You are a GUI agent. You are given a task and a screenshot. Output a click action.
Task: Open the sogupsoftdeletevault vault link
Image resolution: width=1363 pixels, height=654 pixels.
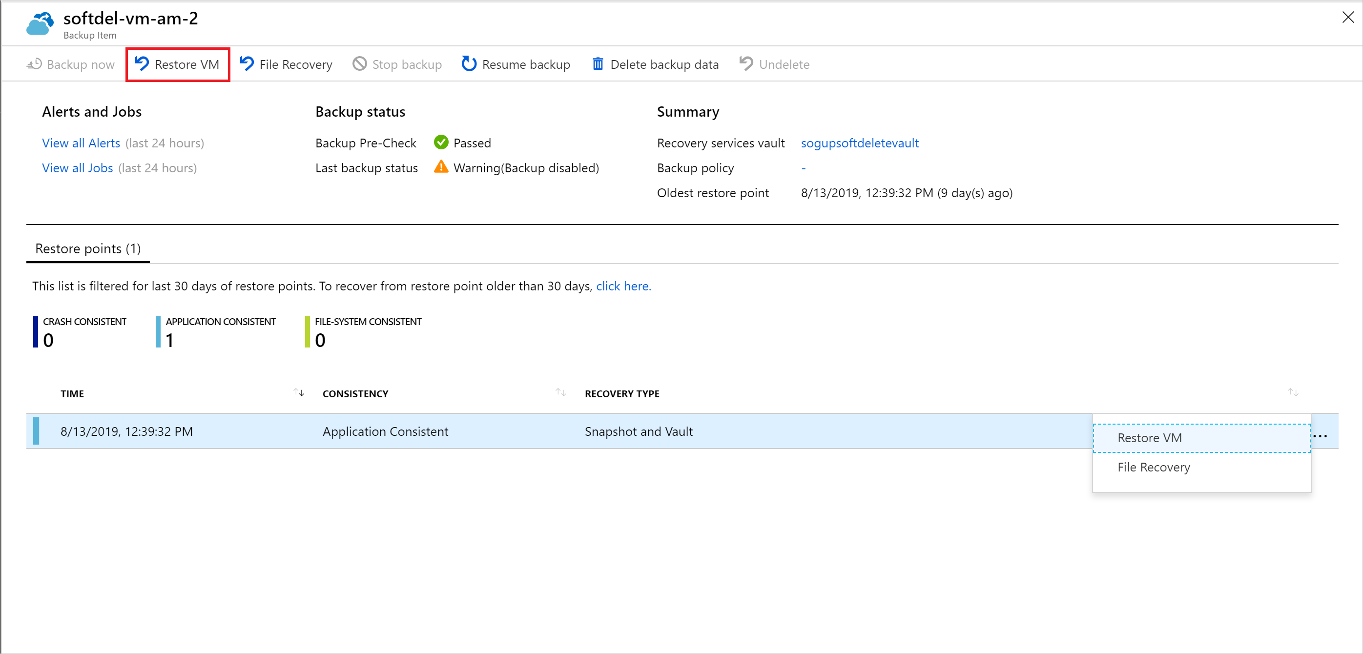[861, 143]
